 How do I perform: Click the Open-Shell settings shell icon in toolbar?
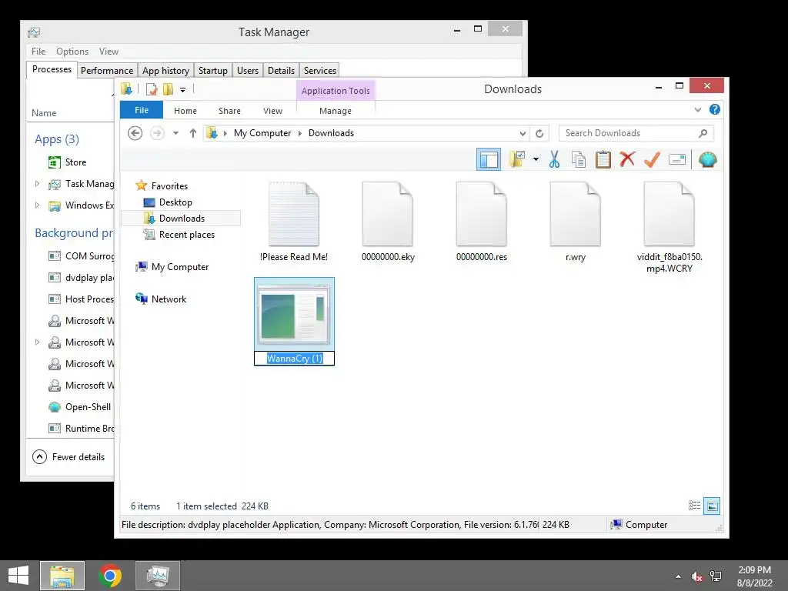(708, 160)
